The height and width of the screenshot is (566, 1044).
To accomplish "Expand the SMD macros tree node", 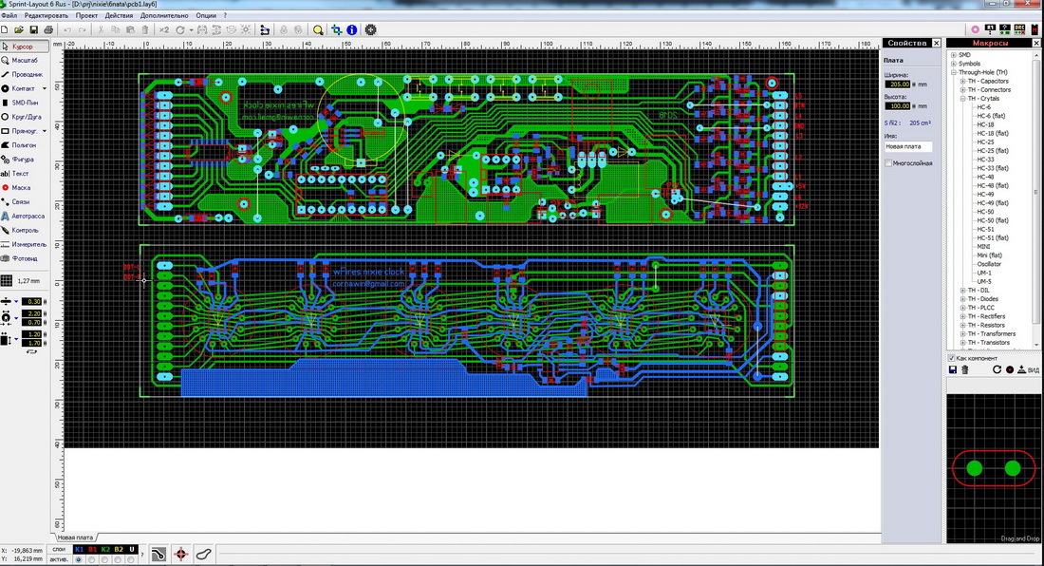I will coord(954,55).
